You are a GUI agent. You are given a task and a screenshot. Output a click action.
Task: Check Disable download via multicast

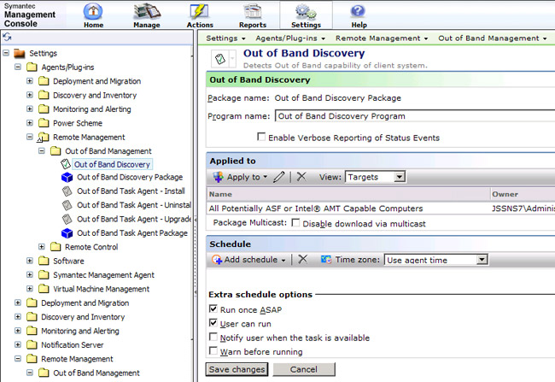coord(295,222)
